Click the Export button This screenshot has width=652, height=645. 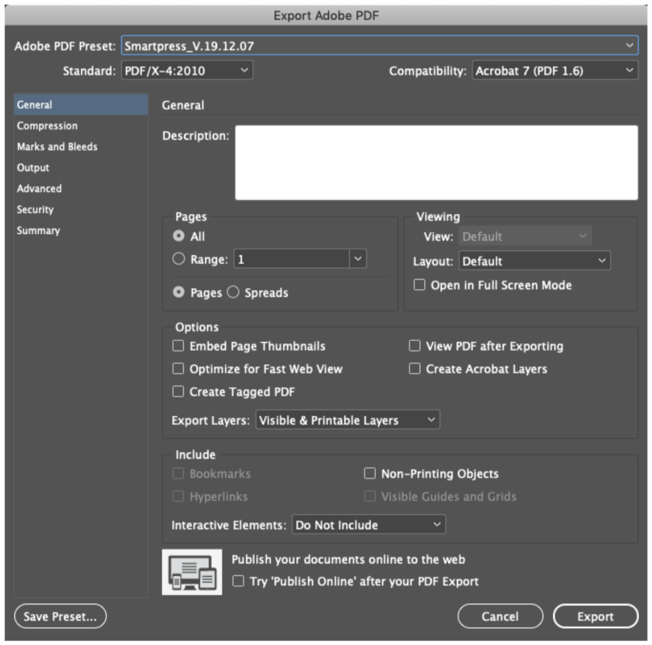[x=595, y=616]
